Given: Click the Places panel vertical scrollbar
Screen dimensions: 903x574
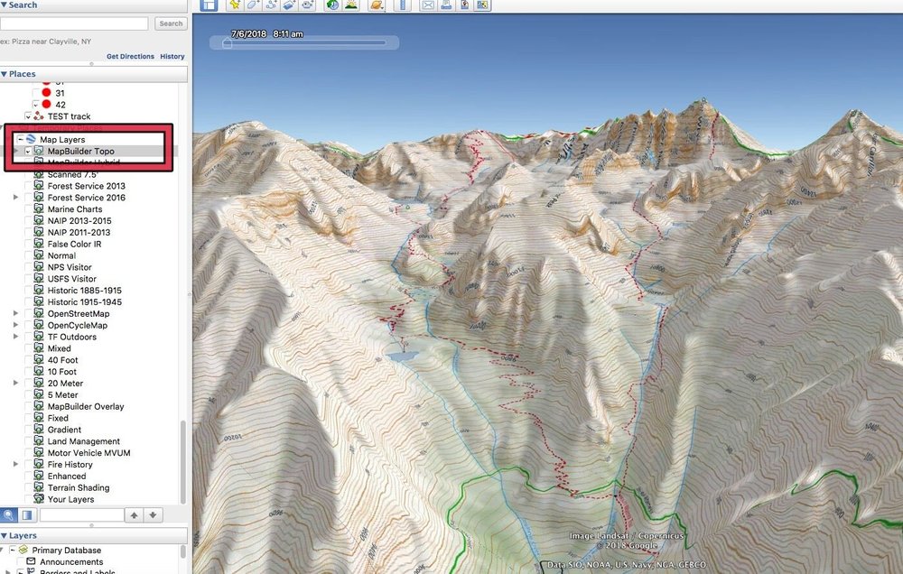Looking at the screenshot, I should point(183,462).
